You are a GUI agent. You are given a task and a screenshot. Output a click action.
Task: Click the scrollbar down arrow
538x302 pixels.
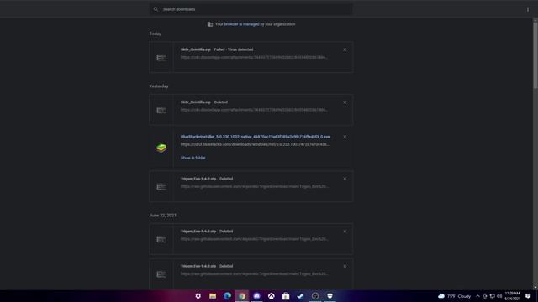coord(535,288)
